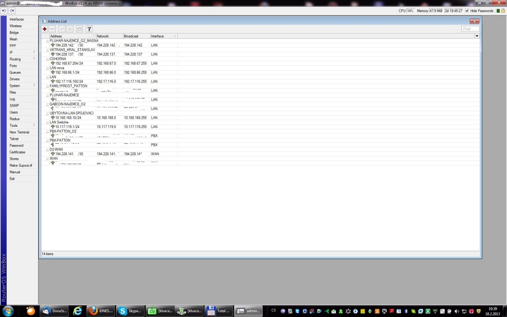Select the 192.168.67.254/24 address row
Viewport: 507px width, 317px height.
(69, 63)
